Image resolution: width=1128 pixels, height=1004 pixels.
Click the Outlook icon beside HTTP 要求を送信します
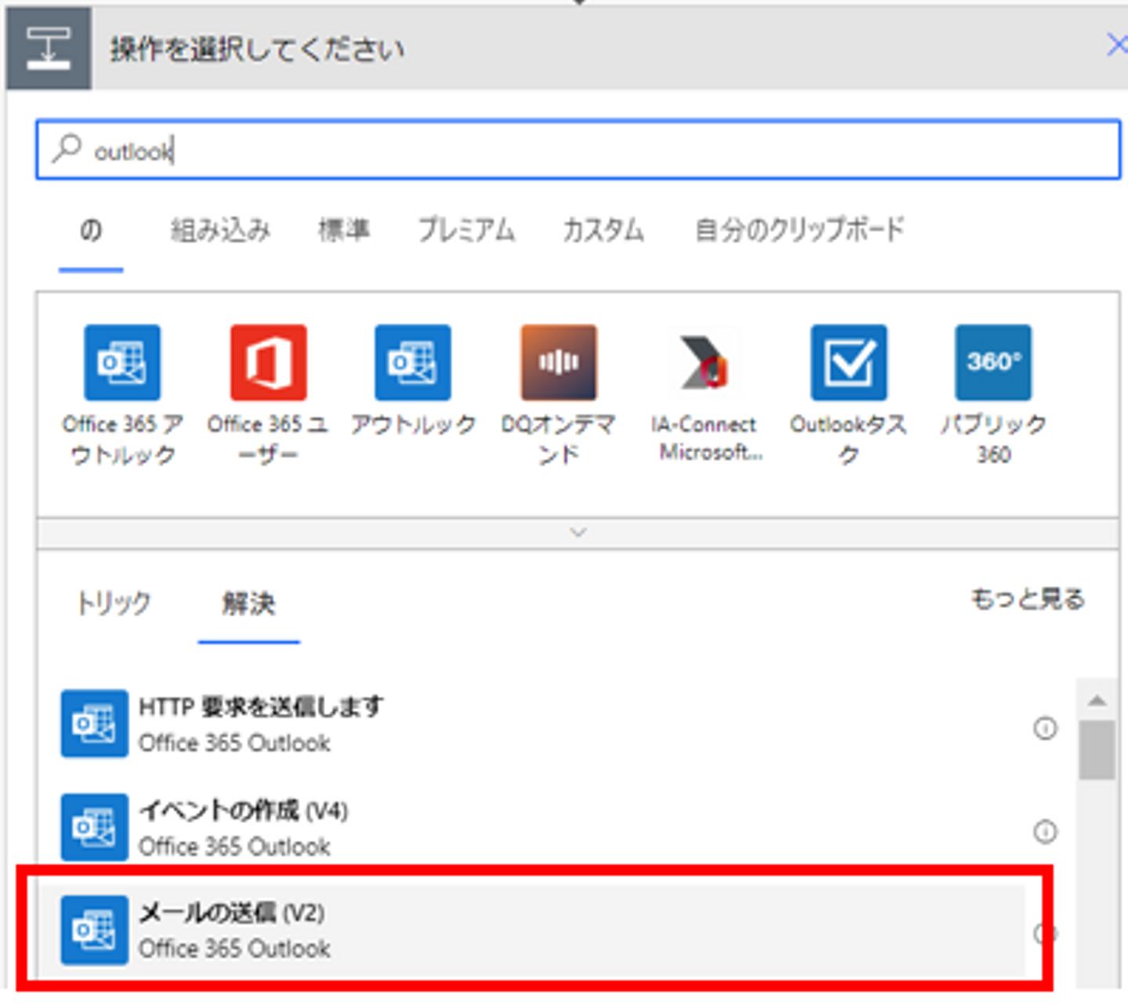point(94,723)
